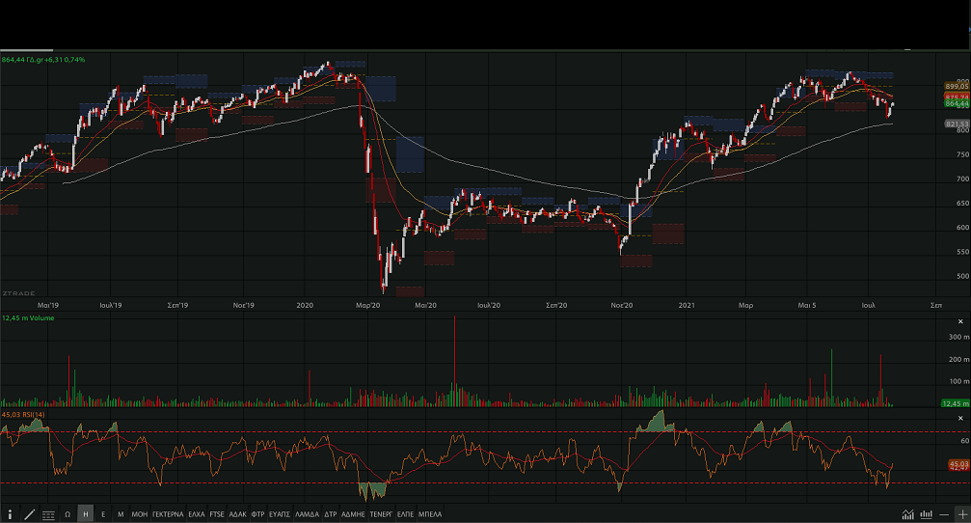Select the H daily timeframe button
Image resolution: width=971 pixels, height=523 pixels.
(x=86, y=514)
